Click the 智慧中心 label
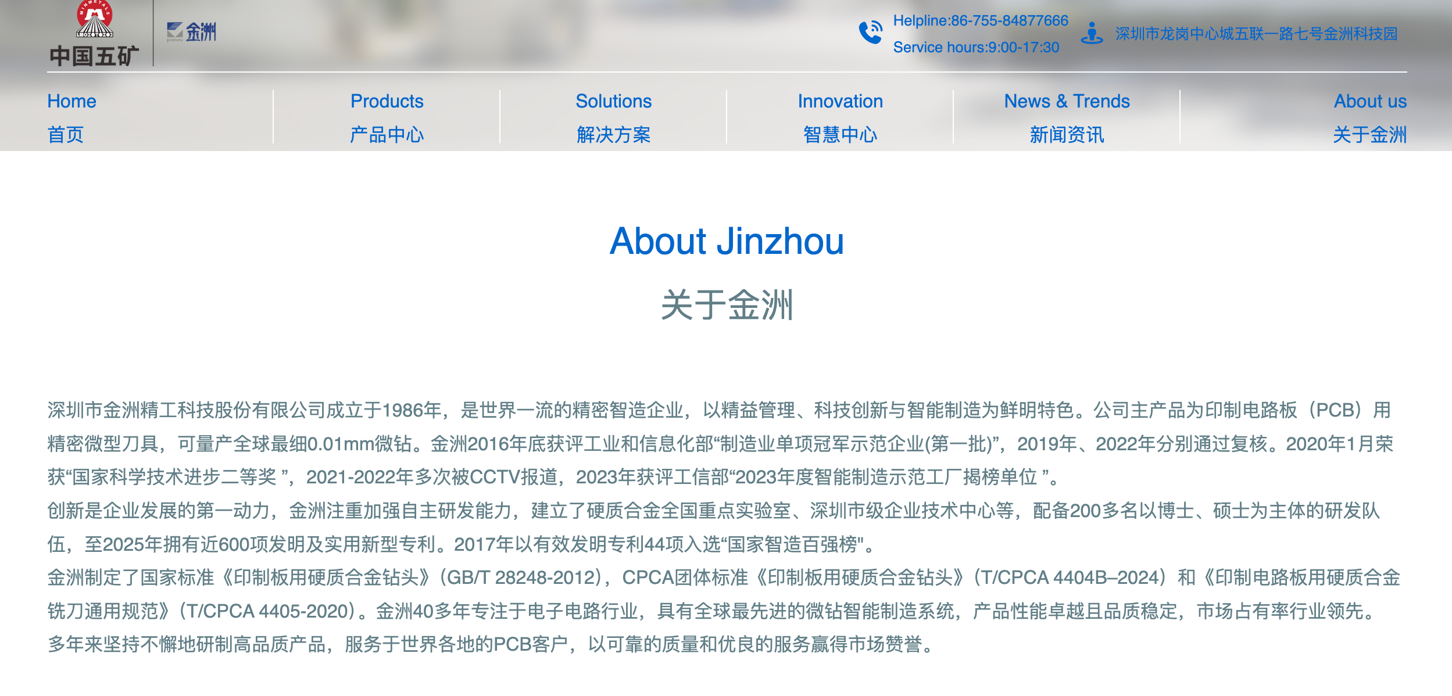Viewport: 1452px width, 696px height. tap(840, 135)
